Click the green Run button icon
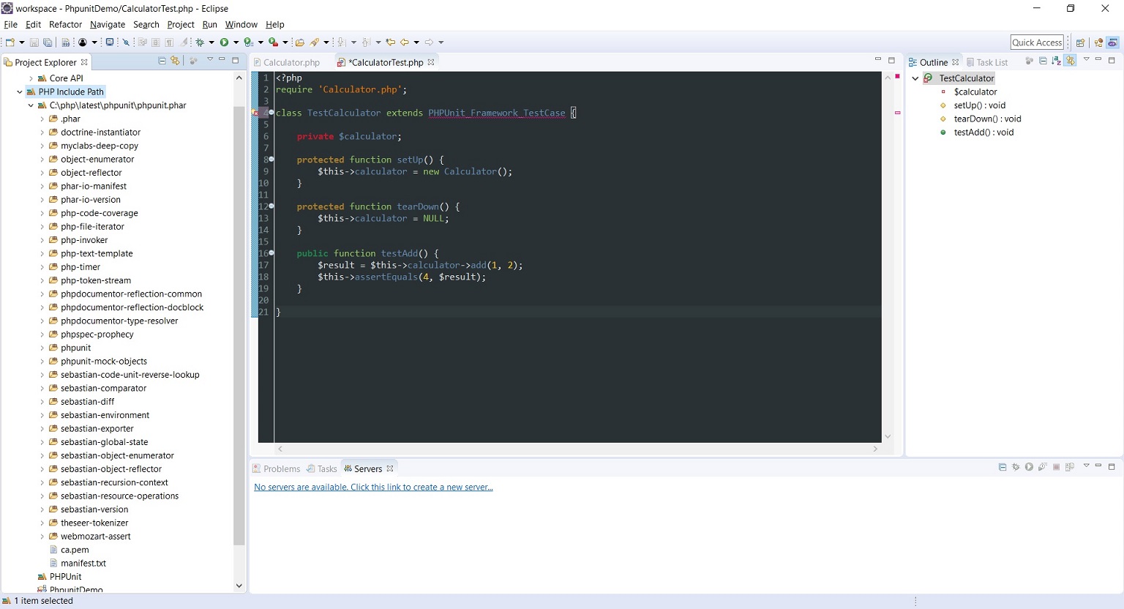Image resolution: width=1124 pixels, height=609 pixels. coord(225,42)
